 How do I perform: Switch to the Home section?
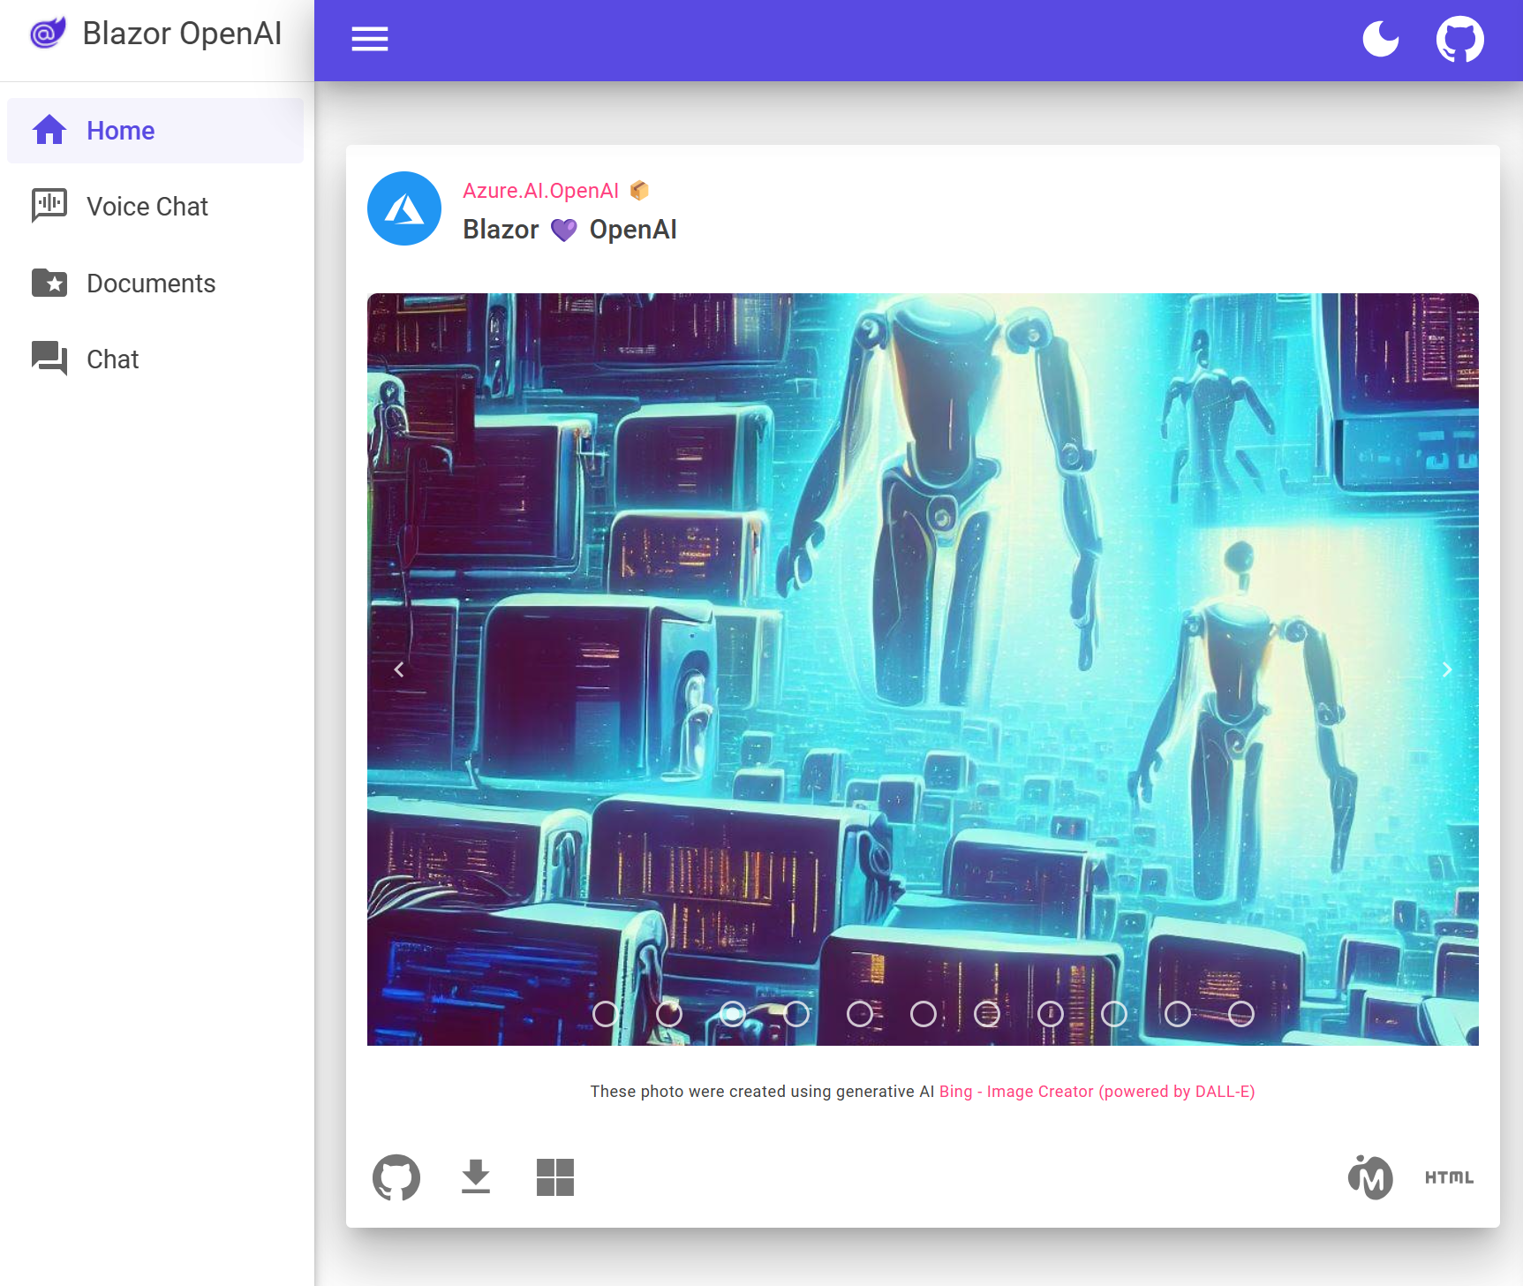click(120, 130)
